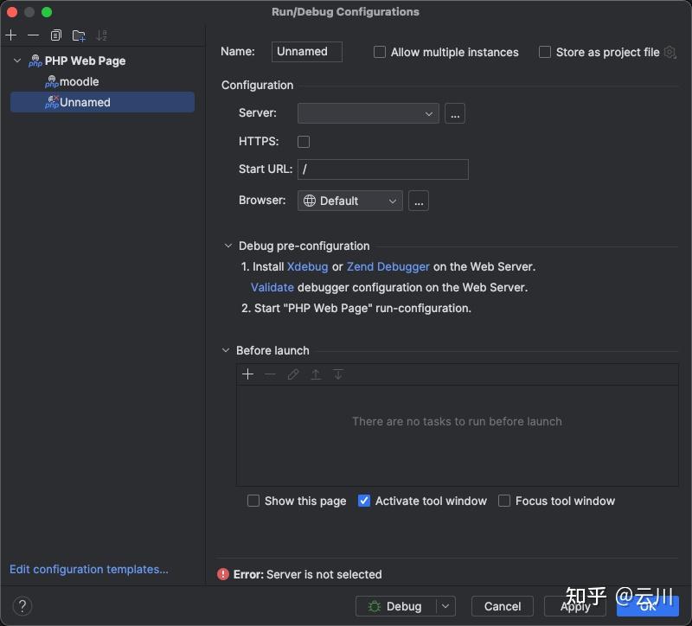
Task: Click the Add New Configuration plus icon
Action: point(11,35)
